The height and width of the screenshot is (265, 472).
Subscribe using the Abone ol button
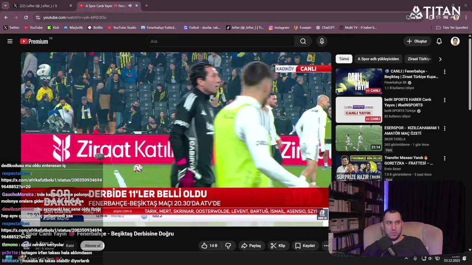(93, 245)
